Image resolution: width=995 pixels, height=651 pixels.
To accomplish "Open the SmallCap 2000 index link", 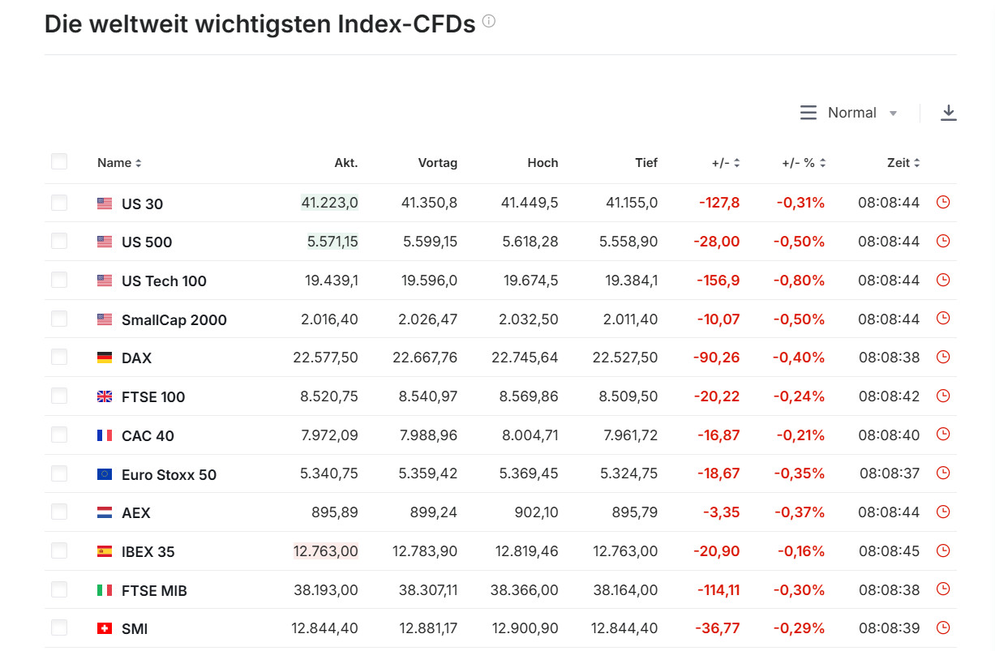I will pos(174,319).
